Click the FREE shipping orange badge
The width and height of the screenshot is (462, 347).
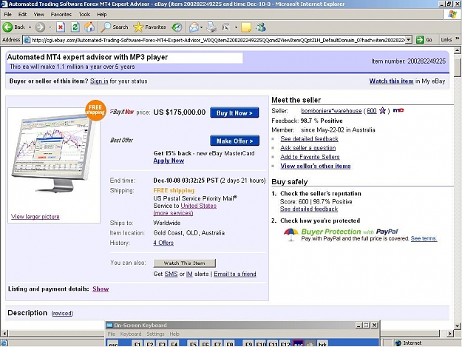pos(95,110)
